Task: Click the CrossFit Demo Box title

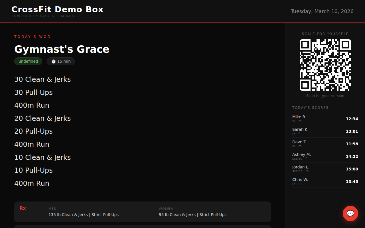Action: [x=57, y=9]
